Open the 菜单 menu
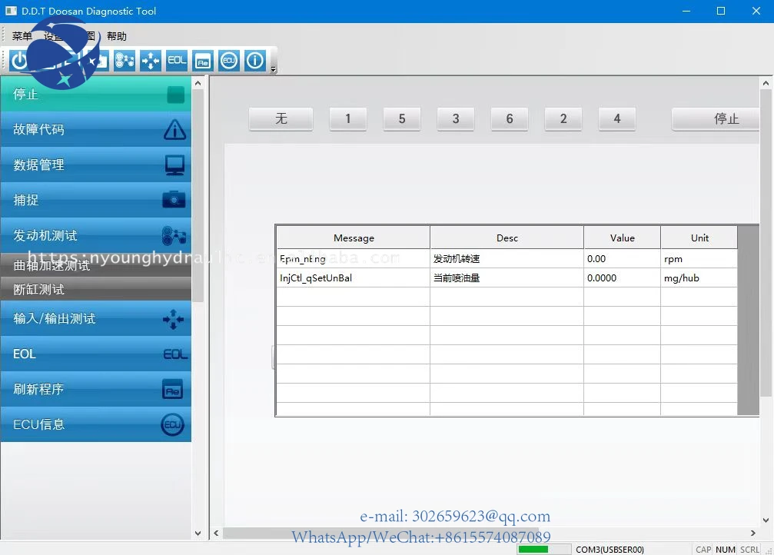 (22, 36)
